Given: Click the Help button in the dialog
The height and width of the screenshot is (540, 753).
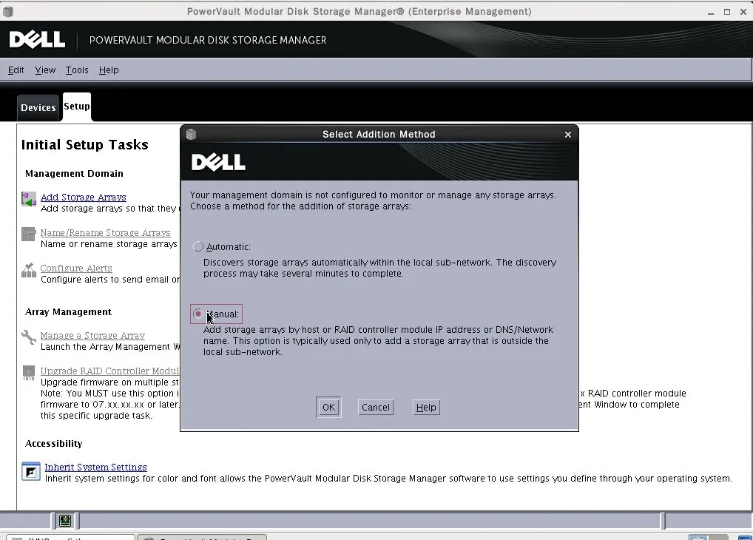Looking at the screenshot, I should [426, 408].
